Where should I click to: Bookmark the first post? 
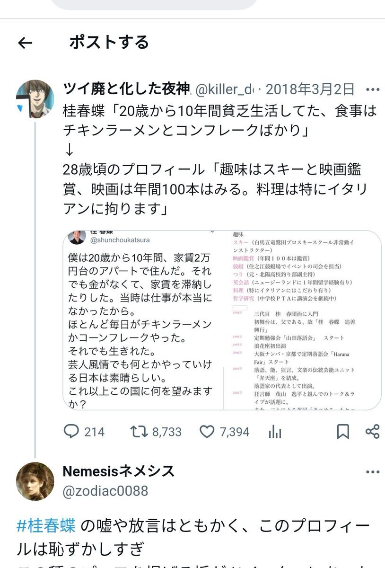tap(343, 431)
